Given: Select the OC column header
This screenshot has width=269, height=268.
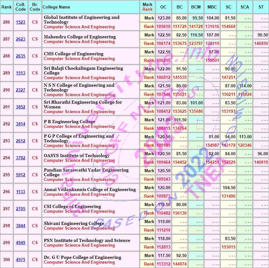Looking at the screenshot, I should [163, 7].
